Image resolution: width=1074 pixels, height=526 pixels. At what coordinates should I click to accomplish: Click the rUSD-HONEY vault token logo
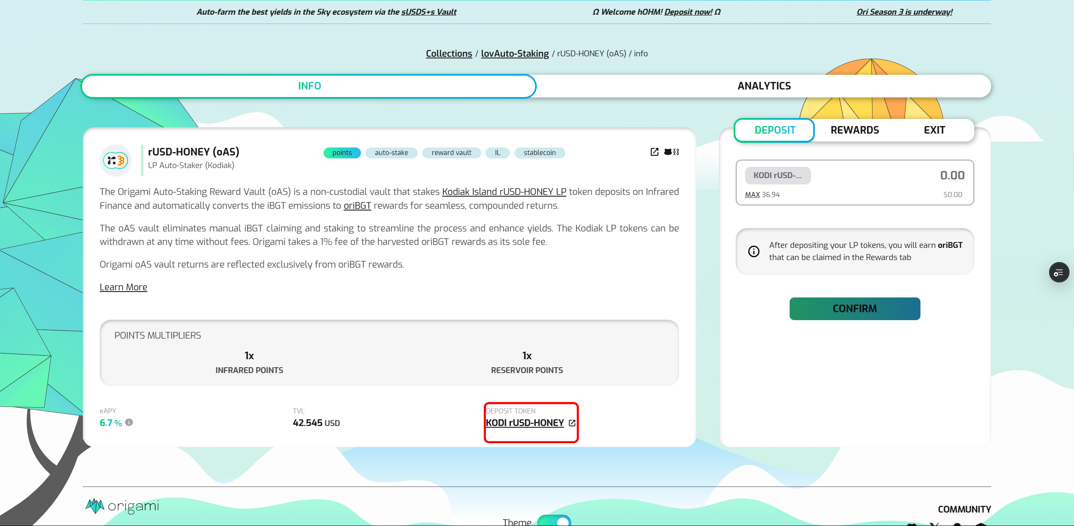[116, 160]
